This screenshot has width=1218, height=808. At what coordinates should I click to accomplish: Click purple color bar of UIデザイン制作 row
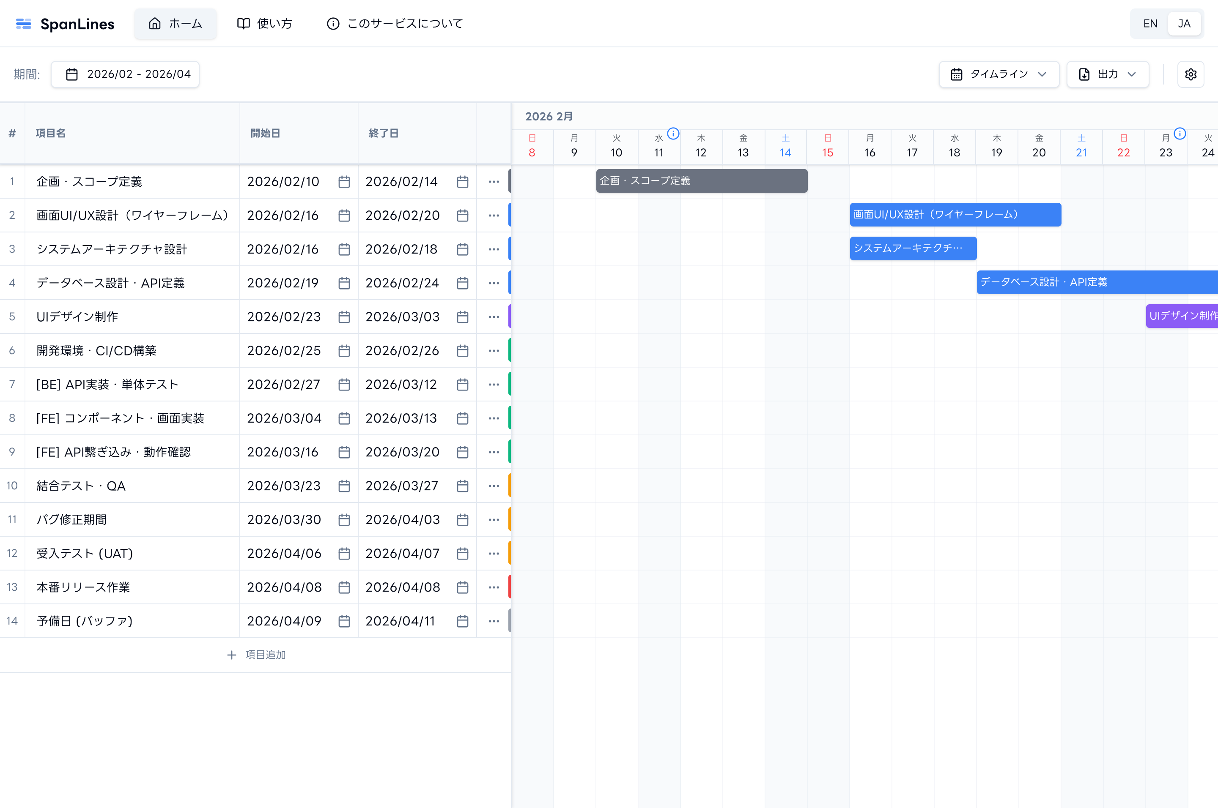510,317
